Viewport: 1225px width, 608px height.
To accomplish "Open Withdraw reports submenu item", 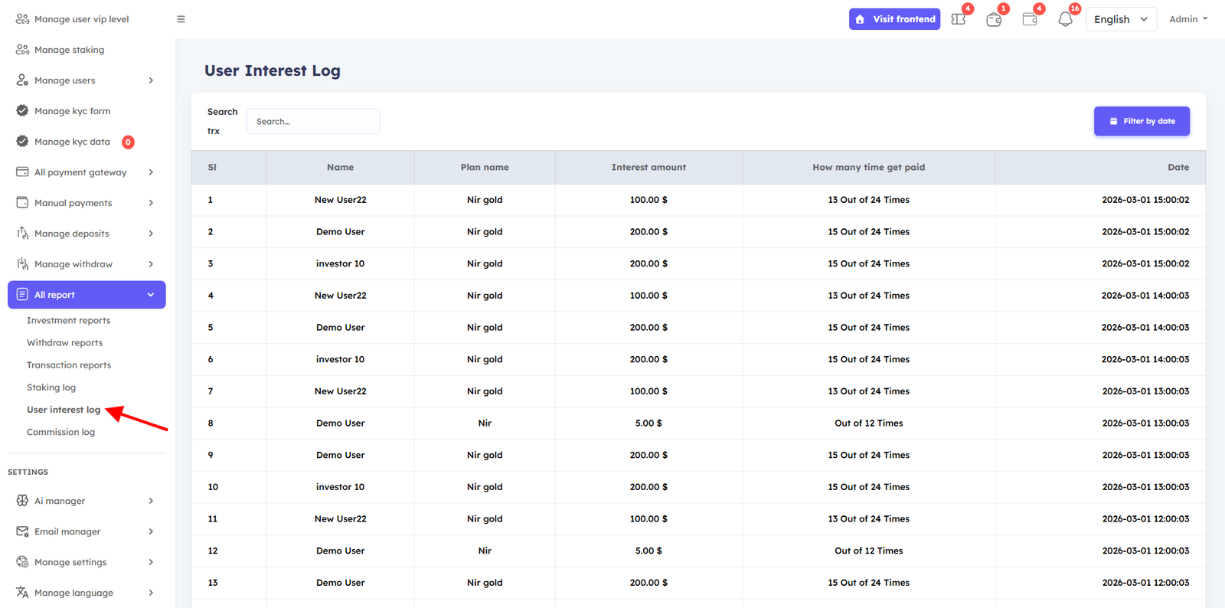I will (x=64, y=342).
